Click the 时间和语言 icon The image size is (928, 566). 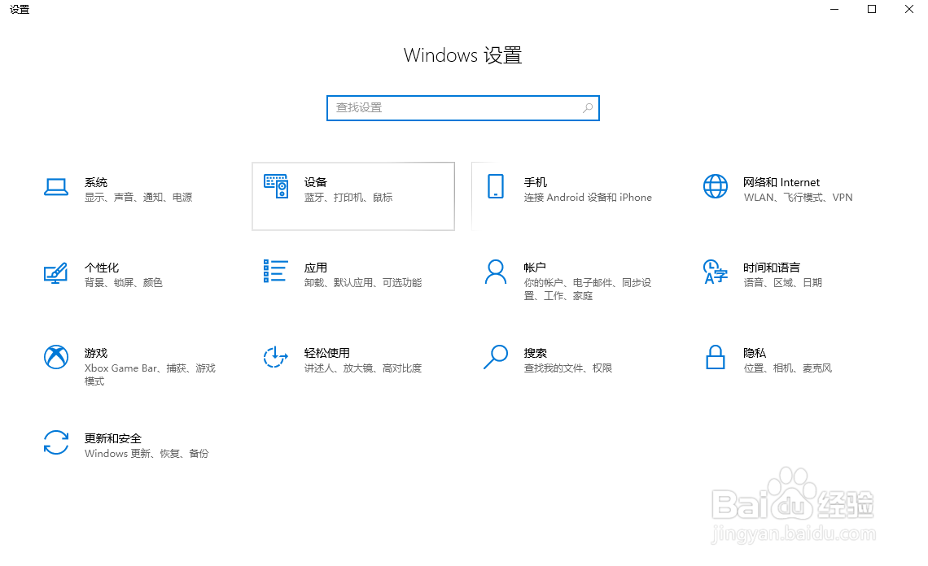(715, 272)
